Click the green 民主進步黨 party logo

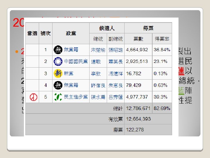click(58, 97)
